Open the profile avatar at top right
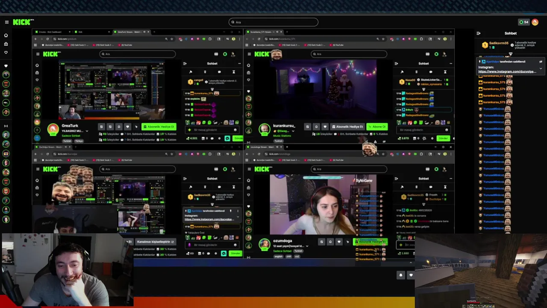 (535, 22)
